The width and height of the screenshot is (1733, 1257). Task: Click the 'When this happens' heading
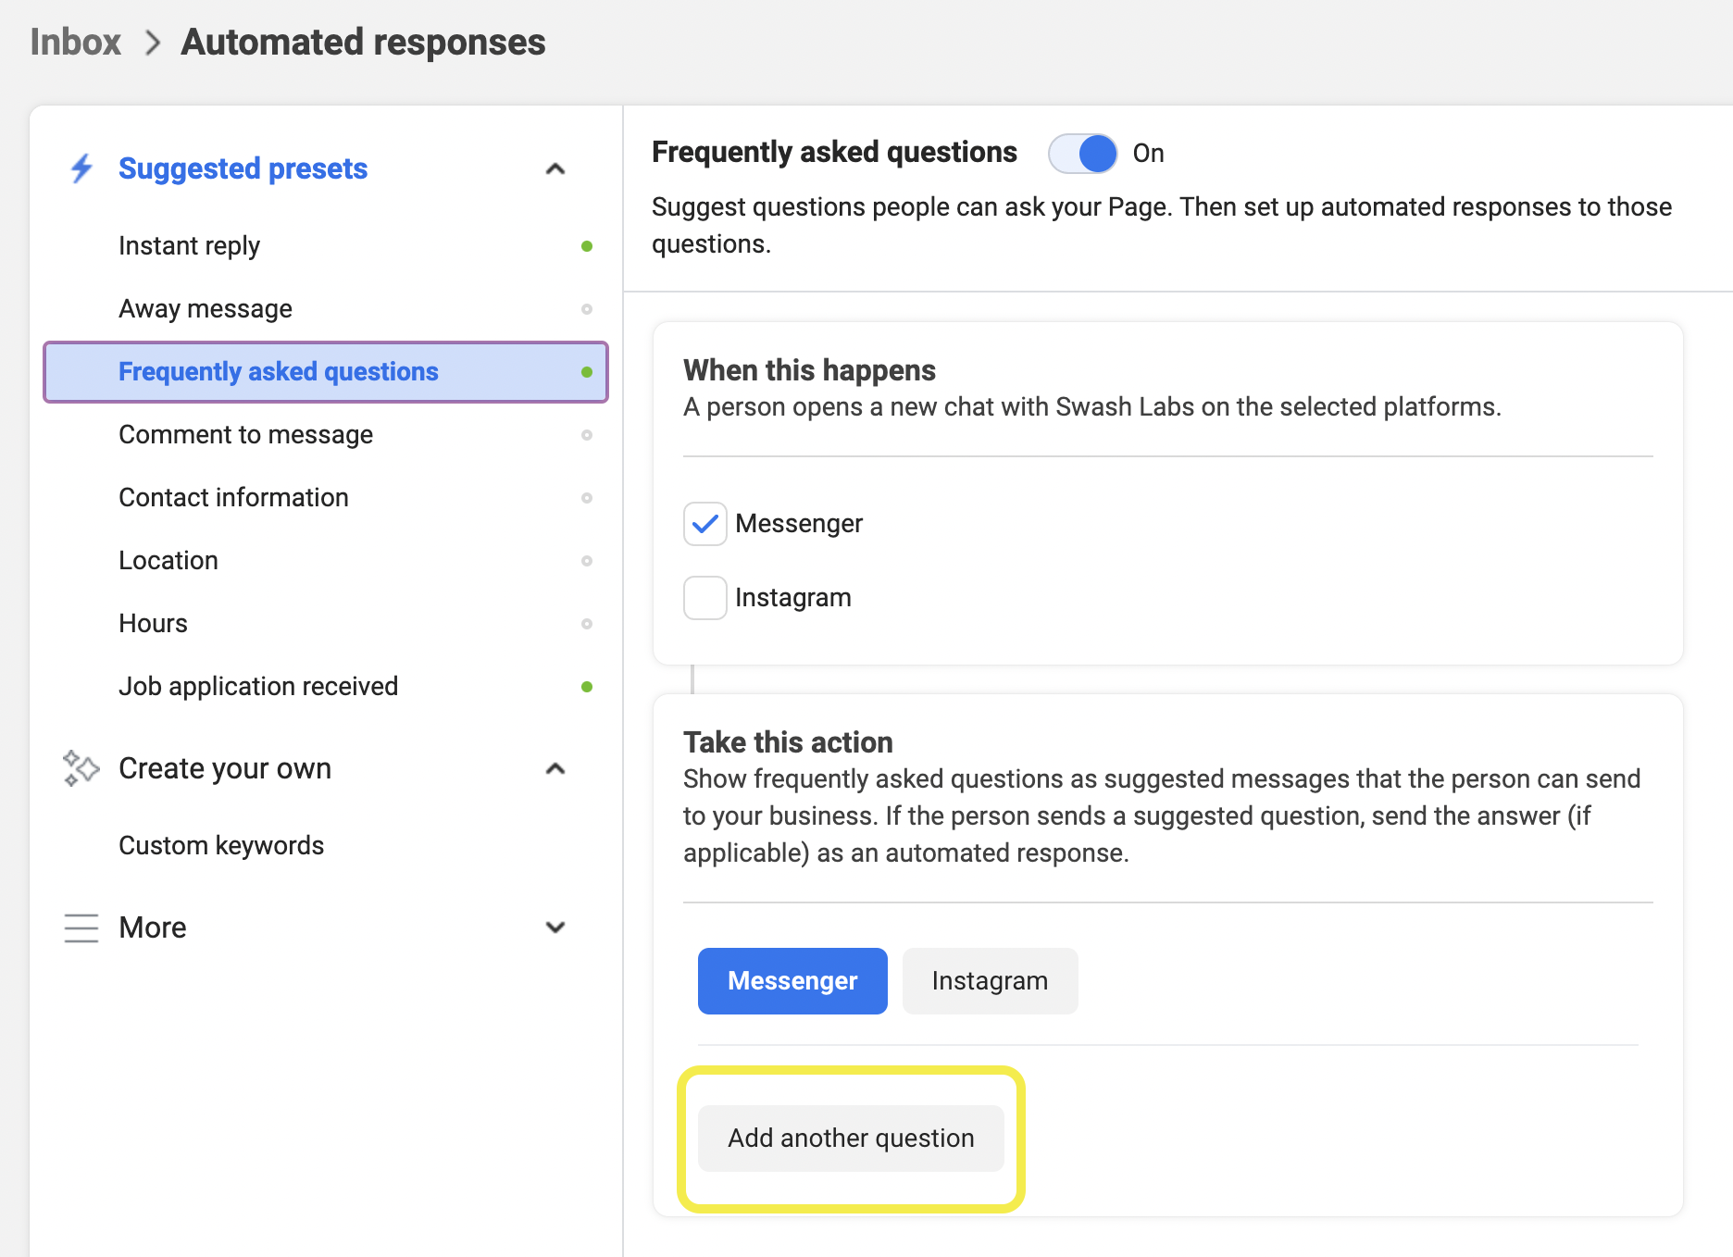point(809,370)
